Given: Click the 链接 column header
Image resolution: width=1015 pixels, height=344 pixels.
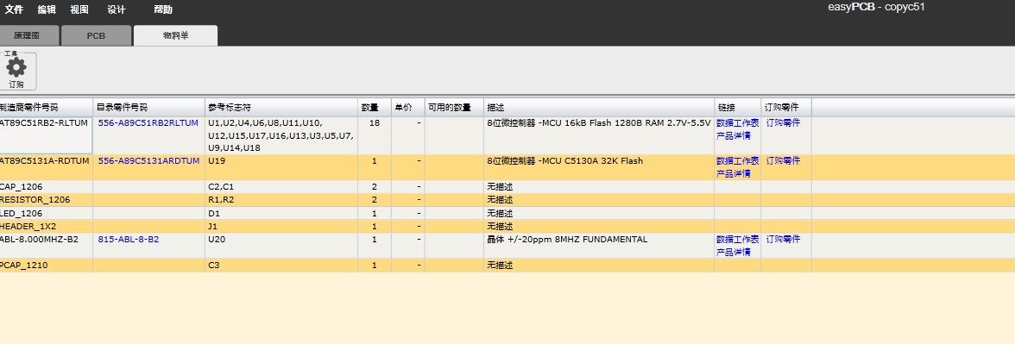Looking at the screenshot, I should [738, 107].
